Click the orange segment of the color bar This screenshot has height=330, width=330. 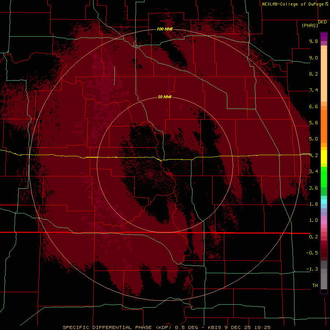click(x=324, y=126)
